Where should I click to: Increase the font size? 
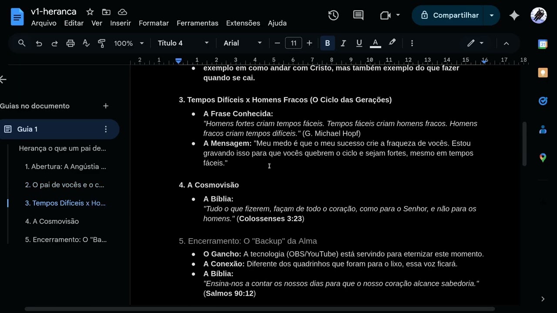[x=309, y=43]
